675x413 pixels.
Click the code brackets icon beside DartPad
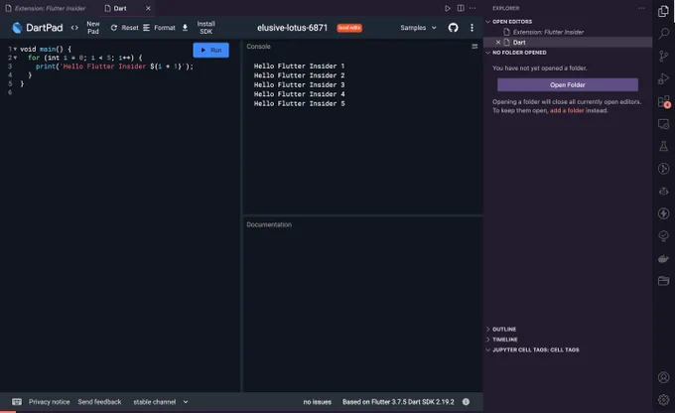[74, 28]
